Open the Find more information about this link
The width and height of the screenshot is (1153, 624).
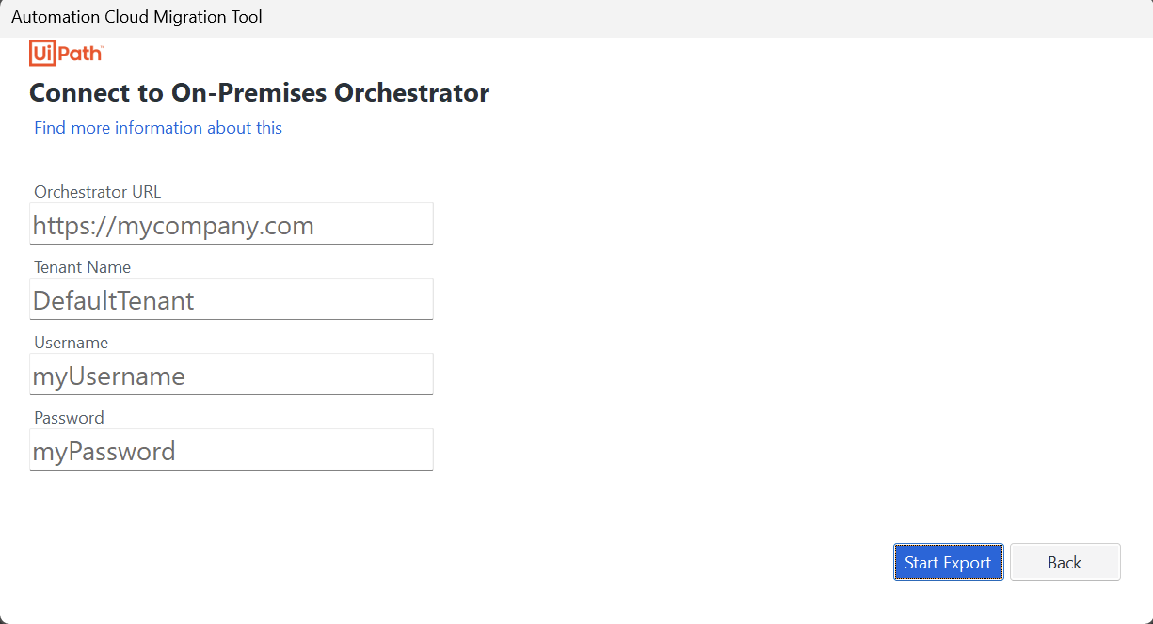click(x=157, y=127)
